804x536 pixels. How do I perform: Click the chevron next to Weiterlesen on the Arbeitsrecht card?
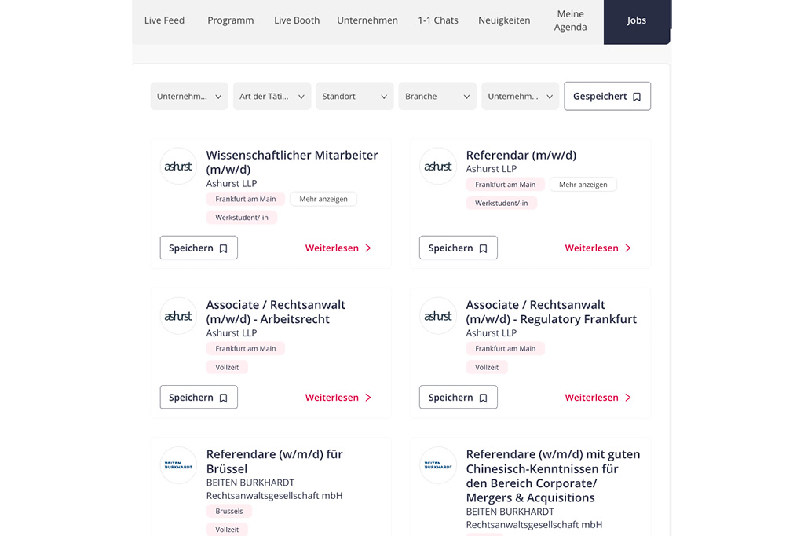pos(368,398)
